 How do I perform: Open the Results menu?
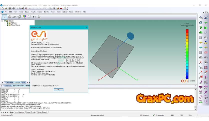click(x=33, y=12)
